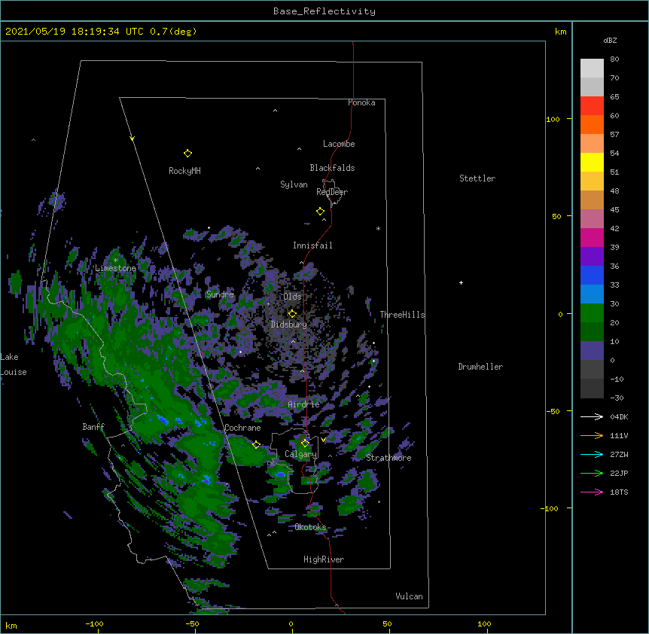Click the Drumheller label
The height and width of the screenshot is (634, 649).
[480, 367]
